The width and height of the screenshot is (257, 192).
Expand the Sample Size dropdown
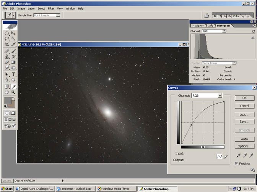pos(58,15)
